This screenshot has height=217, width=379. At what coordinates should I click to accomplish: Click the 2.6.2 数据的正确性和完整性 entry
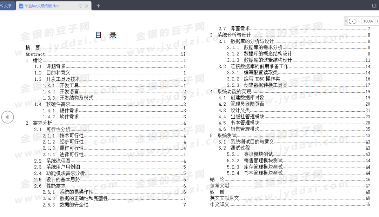[114, 198]
